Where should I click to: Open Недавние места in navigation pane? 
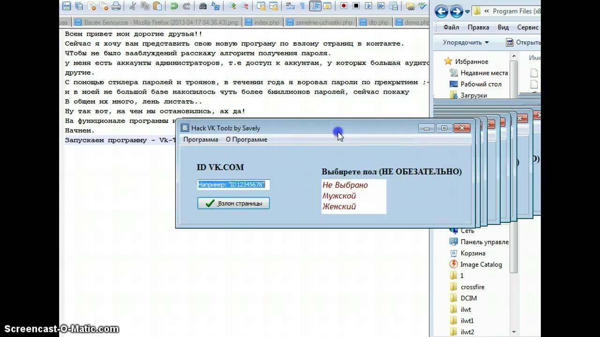[x=479, y=73]
